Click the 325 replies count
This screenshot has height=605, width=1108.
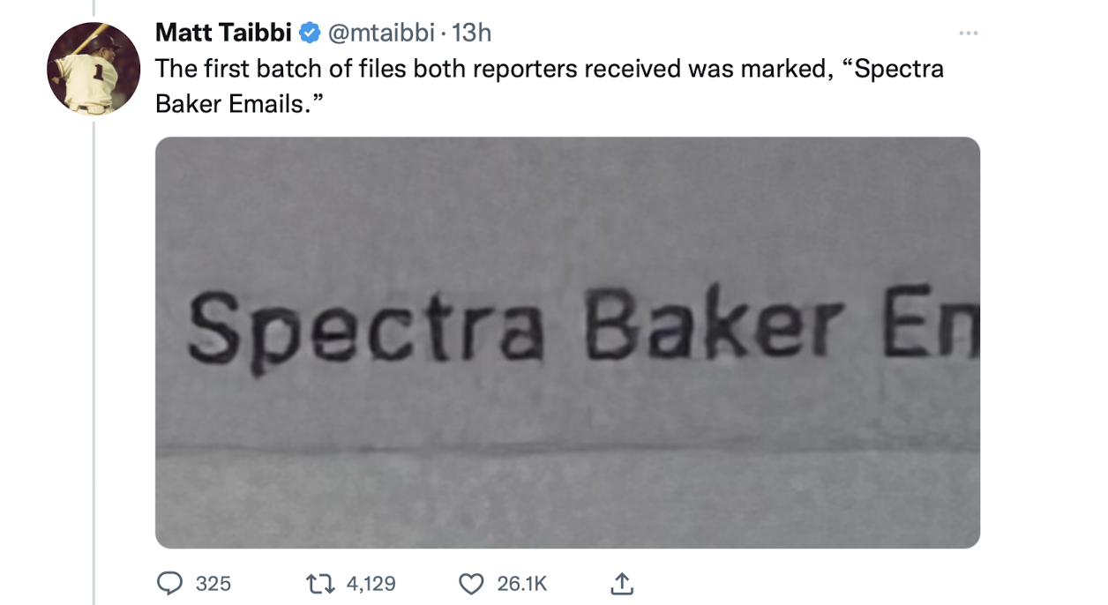click(213, 583)
